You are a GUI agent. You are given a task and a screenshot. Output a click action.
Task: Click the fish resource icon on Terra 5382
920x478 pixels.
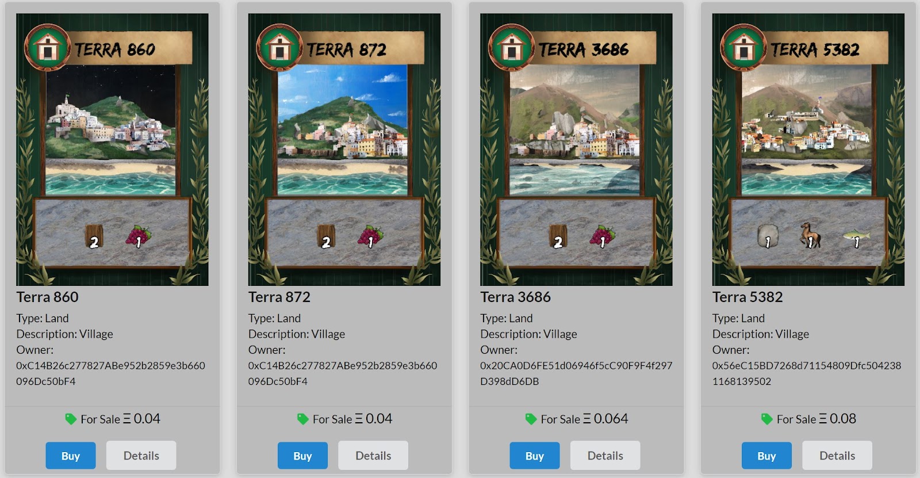tap(856, 236)
